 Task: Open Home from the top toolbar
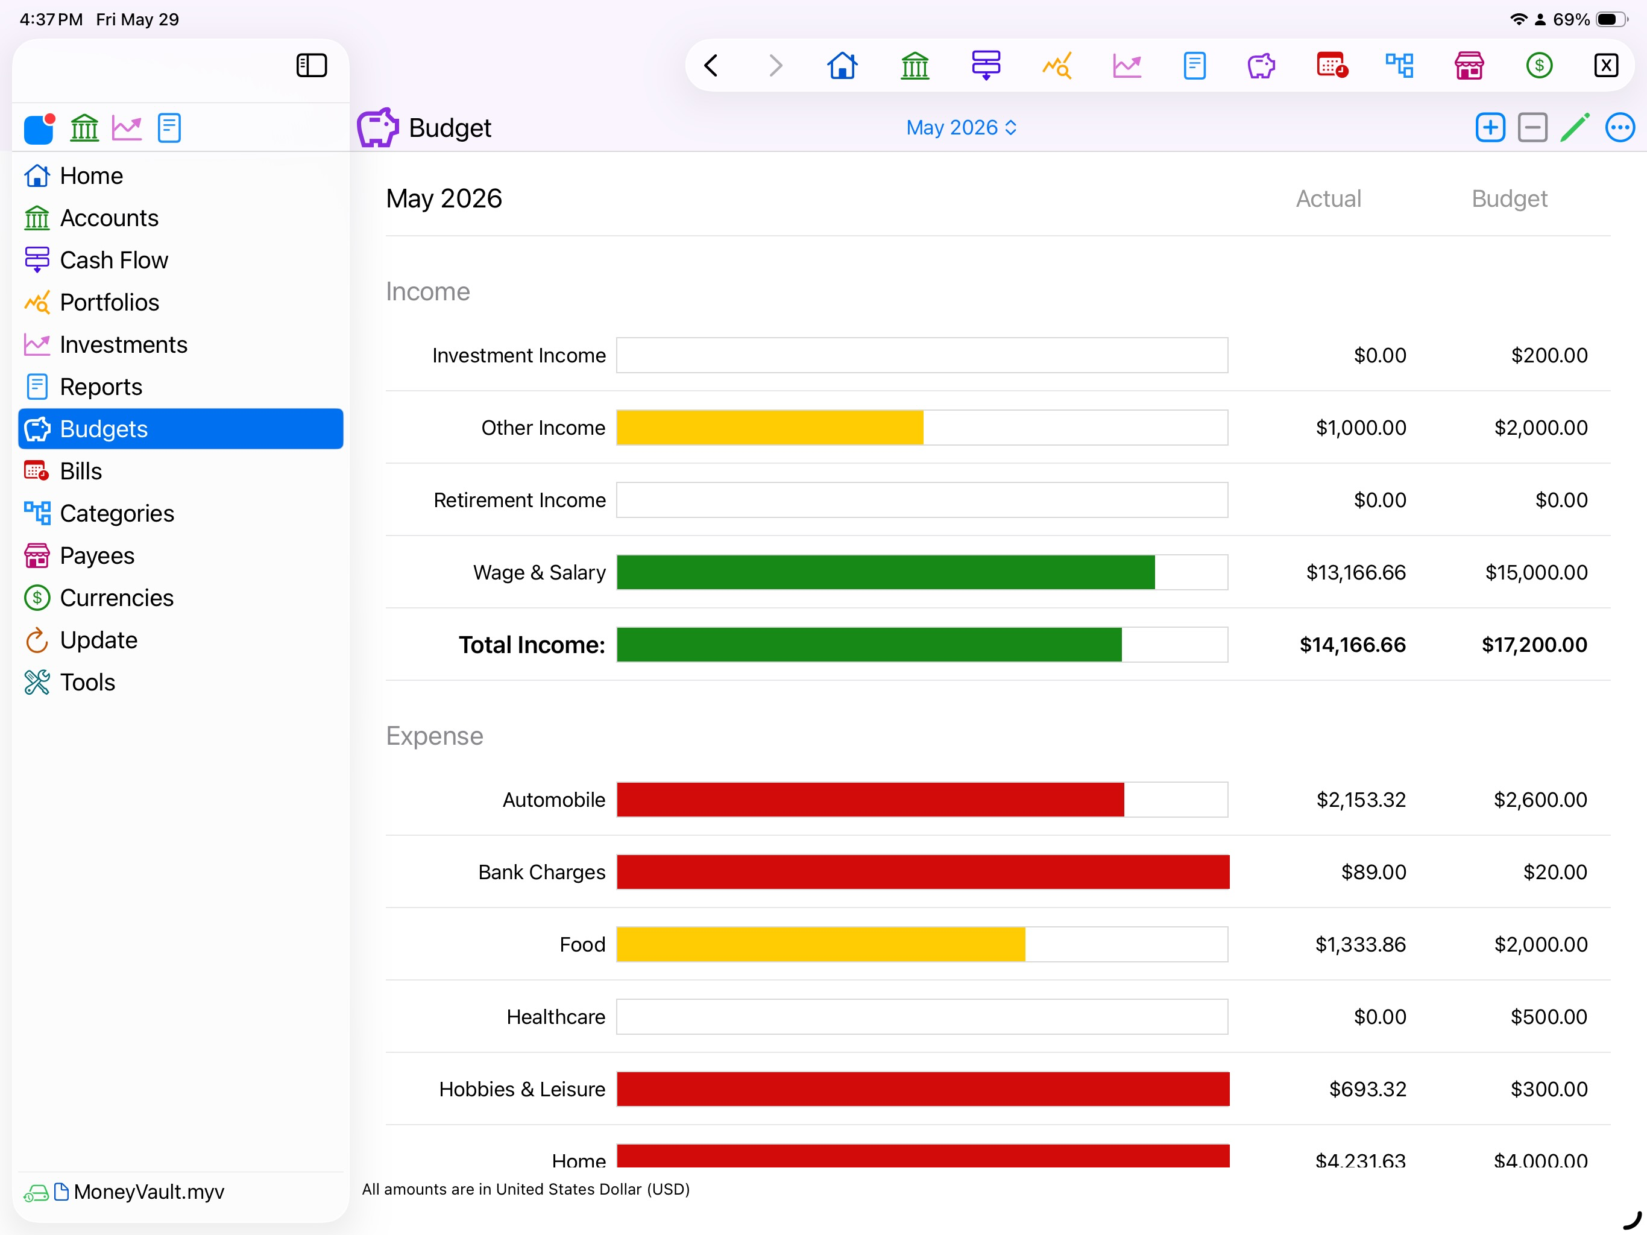click(842, 66)
